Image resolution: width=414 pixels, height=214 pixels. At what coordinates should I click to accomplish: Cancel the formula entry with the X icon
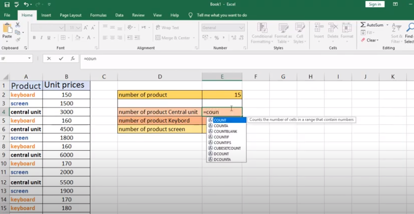pyautogui.click(x=49, y=58)
